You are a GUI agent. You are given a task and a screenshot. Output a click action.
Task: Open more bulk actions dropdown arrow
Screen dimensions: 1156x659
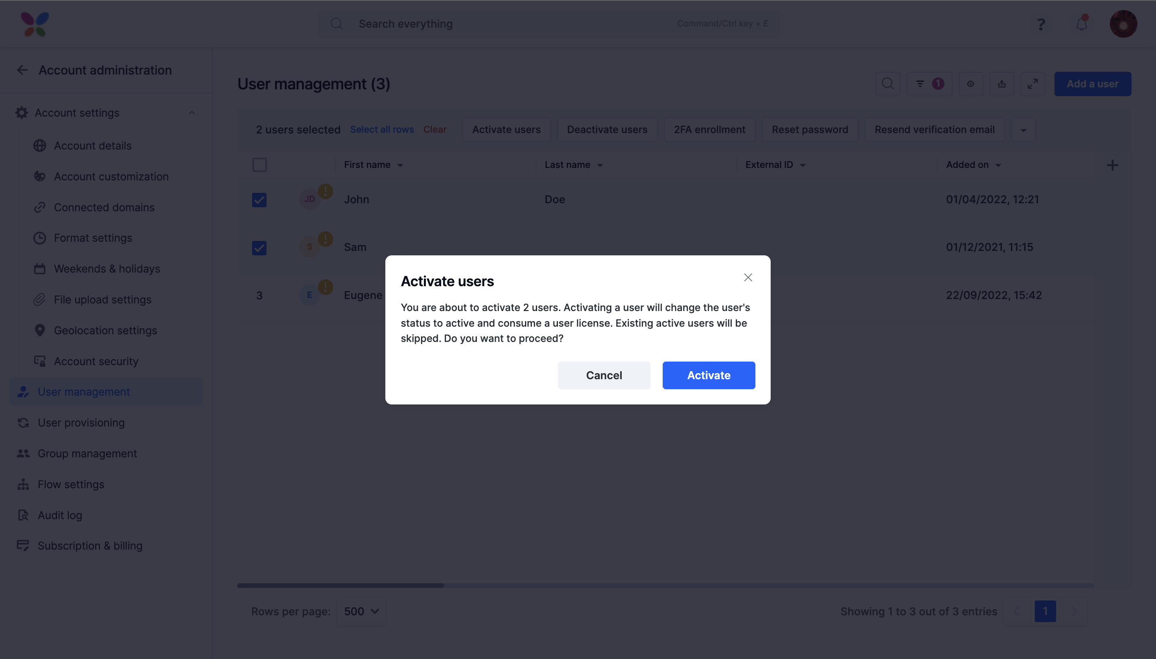(1023, 130)
